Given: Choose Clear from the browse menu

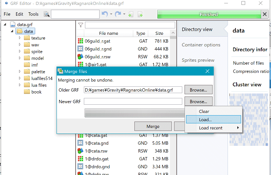Looking at the screenshot, I should pyautogui.click(x=213, y=111).
